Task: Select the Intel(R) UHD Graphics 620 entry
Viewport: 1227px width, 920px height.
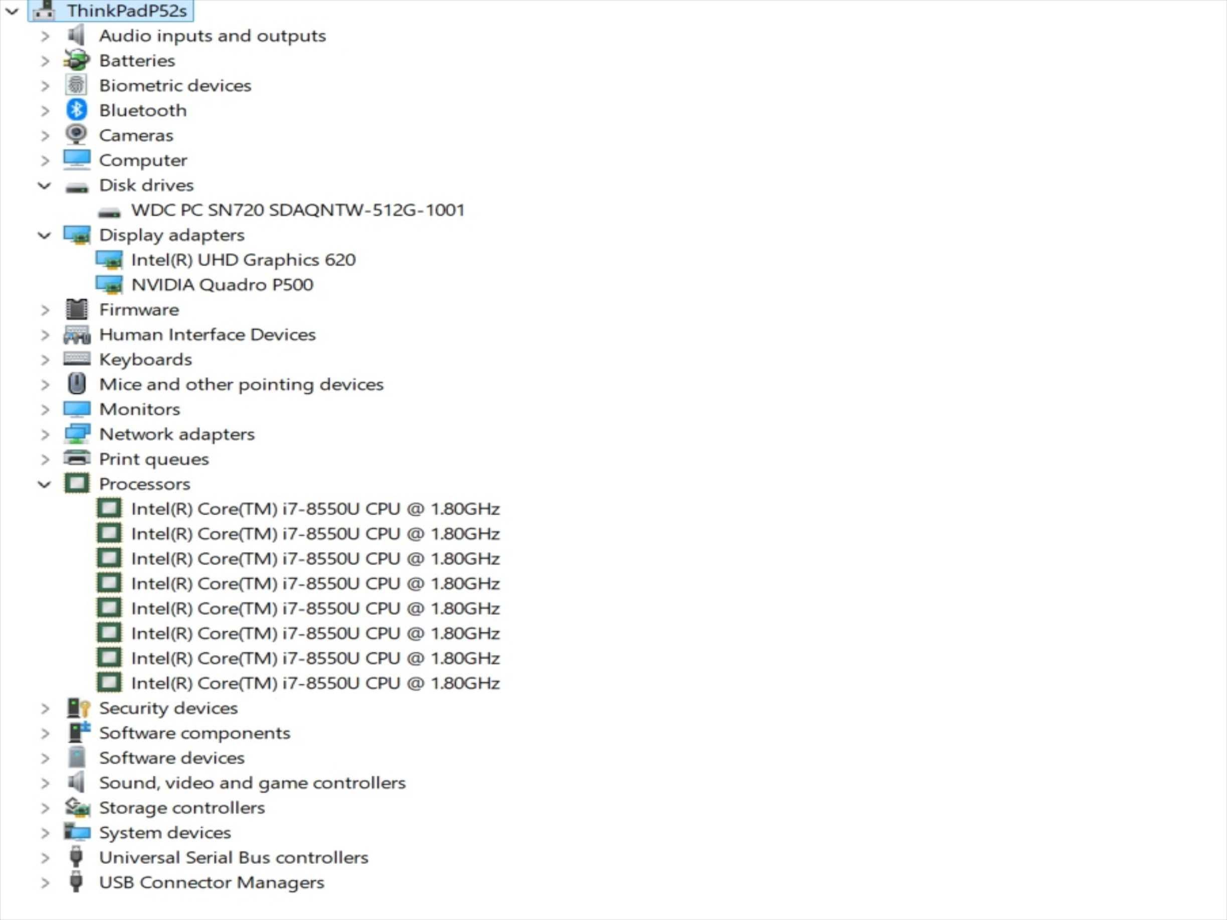Action: pos(244,260)
